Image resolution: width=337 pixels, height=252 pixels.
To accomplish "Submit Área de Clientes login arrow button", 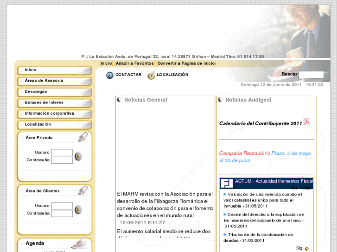I will click(x=78, y=209).
